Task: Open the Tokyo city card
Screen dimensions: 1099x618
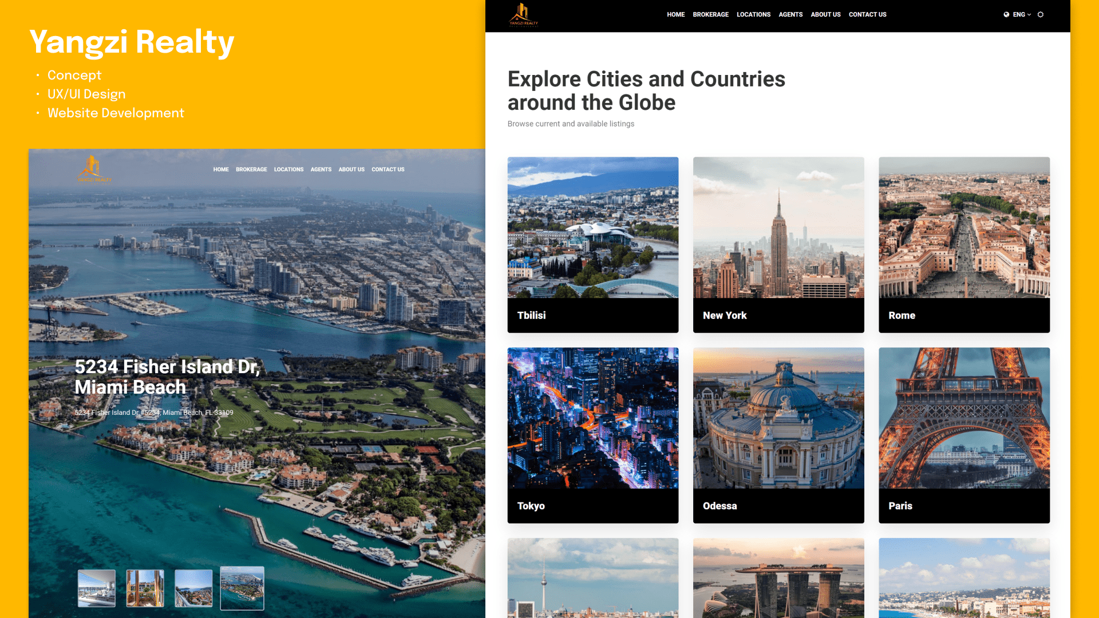Action: coord(593,435)
